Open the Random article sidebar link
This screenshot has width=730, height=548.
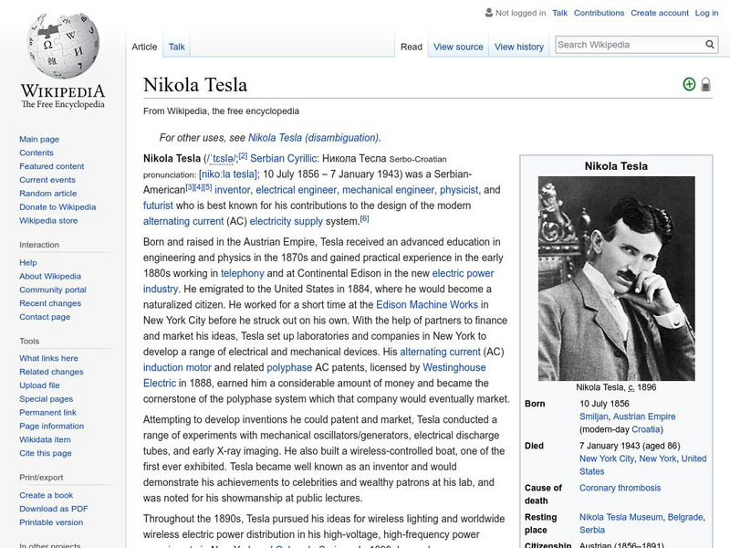[x=48, y=194]
